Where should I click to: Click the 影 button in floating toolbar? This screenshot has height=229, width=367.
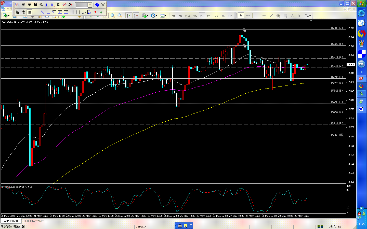click(41, 5)
